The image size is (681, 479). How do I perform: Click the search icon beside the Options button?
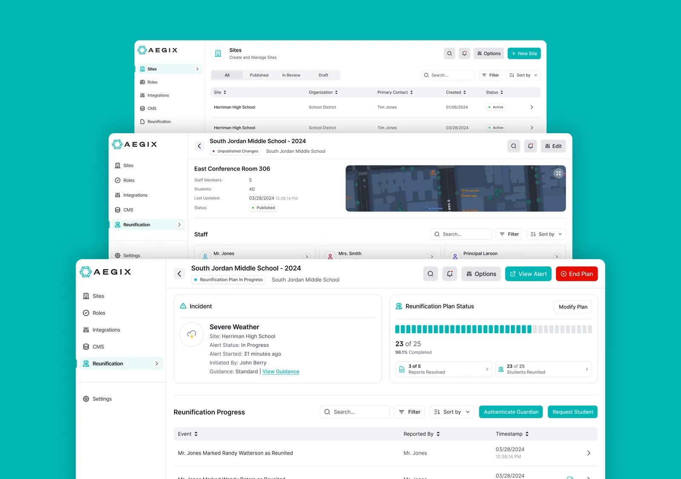[x=430, y=274]
